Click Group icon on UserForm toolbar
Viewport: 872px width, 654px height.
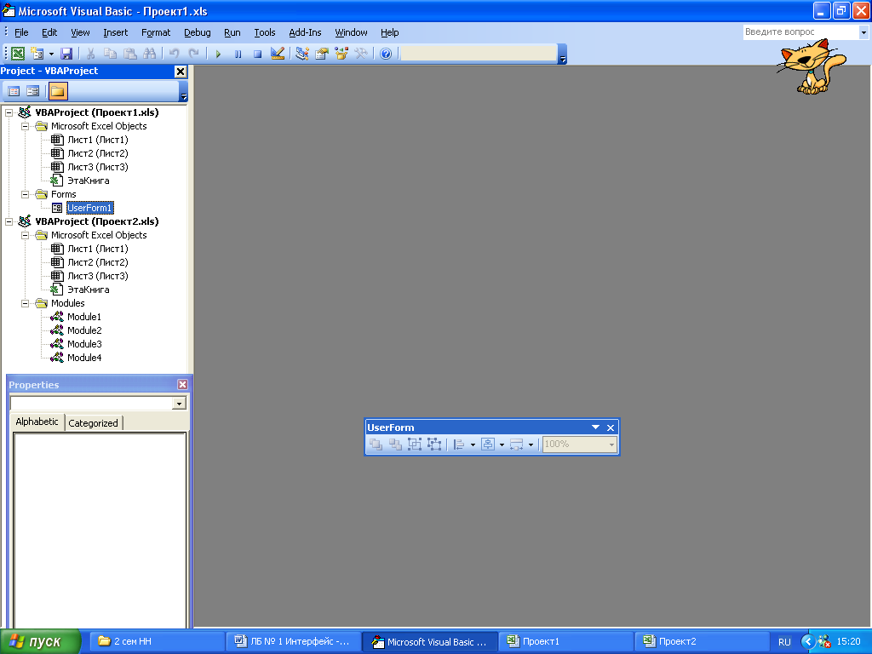click(415, 445)
